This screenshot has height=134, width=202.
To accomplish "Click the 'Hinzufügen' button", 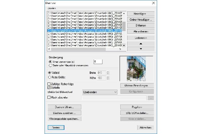I will (141, 14).
